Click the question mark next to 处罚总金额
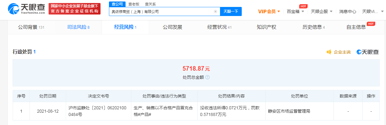 (x=207, y=77)
